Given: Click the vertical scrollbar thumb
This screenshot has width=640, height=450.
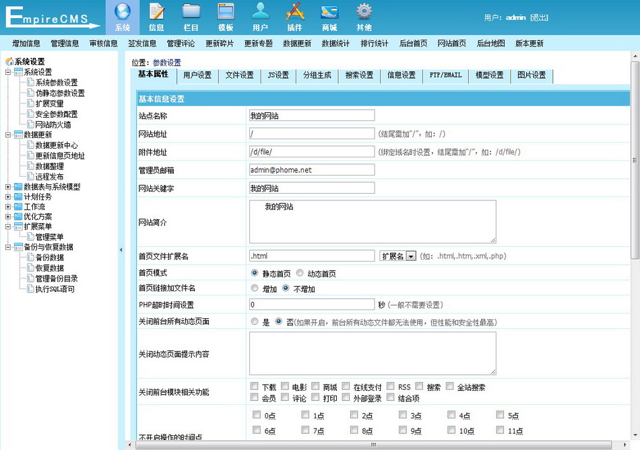Looking at the screenshot, I should click(635, 160).
